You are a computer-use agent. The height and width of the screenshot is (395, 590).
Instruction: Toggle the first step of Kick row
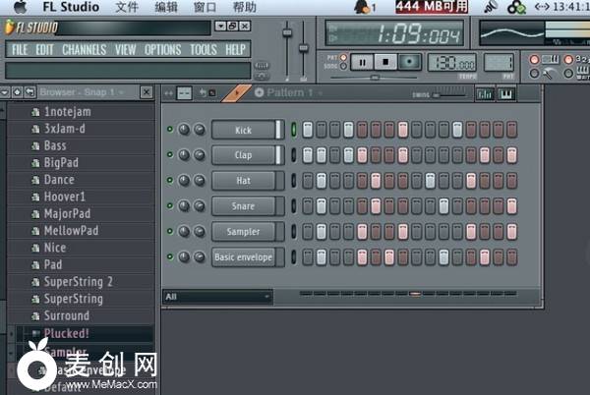click(x=308, y=130)
